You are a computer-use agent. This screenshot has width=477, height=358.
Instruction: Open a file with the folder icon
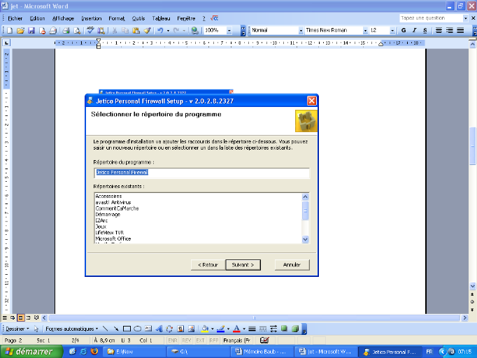(20, 31)
